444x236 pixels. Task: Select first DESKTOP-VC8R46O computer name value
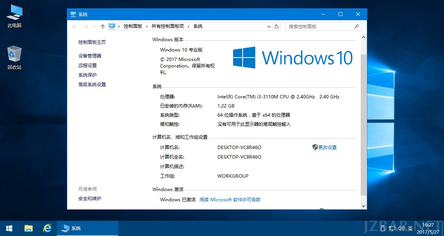pyautogui.click(x=239, y=147)
